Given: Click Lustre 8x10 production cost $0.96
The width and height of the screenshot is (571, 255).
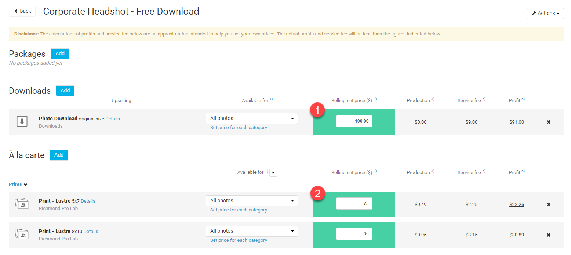Looking at the screenshot, I should (x=421, y=235).
